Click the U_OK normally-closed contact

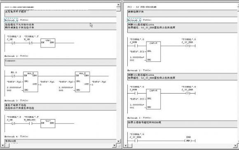(30, 43)
